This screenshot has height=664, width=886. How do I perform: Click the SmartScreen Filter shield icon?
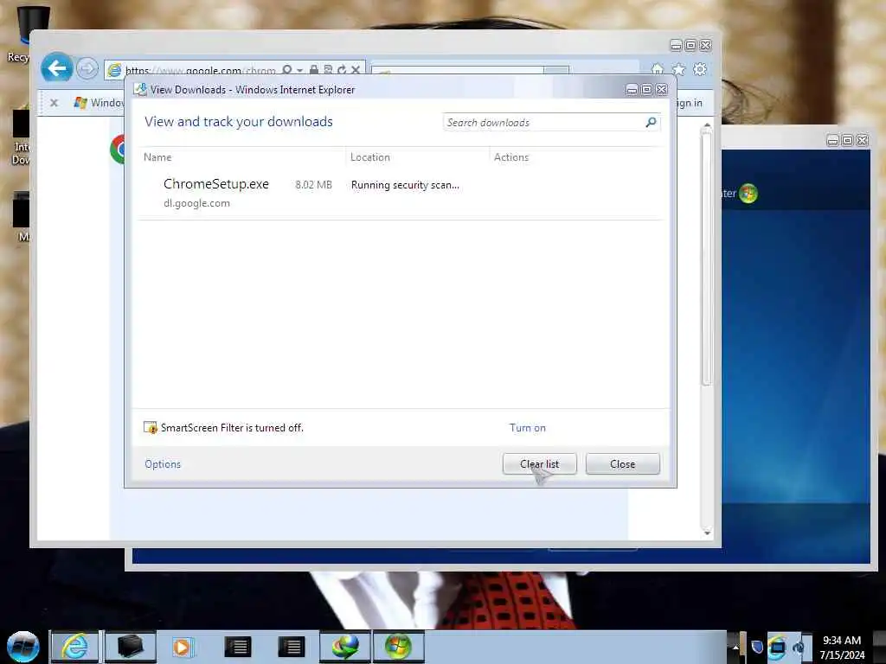point(151,428)
